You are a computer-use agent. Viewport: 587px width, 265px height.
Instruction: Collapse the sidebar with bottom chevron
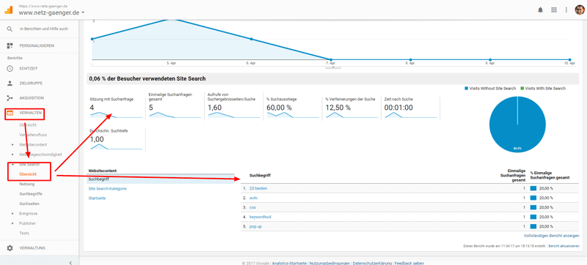tap(70, 262)
